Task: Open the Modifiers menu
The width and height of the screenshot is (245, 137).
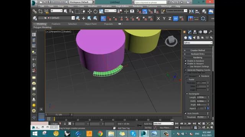Action: click(x=93, y=6)
